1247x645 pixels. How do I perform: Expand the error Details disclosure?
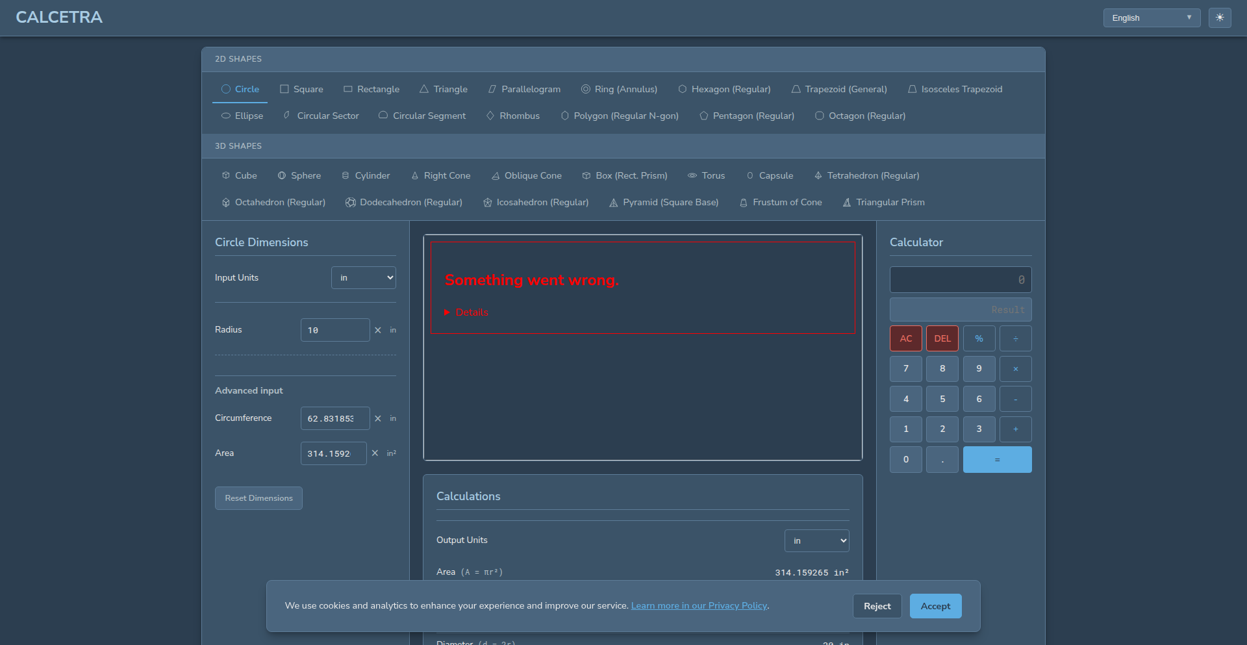tap(466, 312)
